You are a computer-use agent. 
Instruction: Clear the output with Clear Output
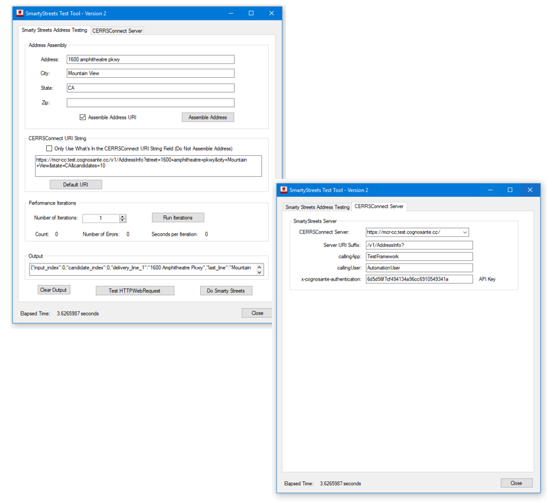click(x=53, y=290)
